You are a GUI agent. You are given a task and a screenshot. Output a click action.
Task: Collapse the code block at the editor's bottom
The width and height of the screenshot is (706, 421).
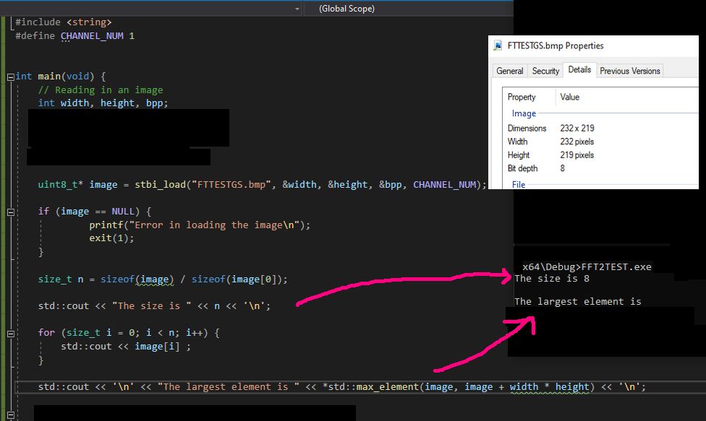(10, 415)
